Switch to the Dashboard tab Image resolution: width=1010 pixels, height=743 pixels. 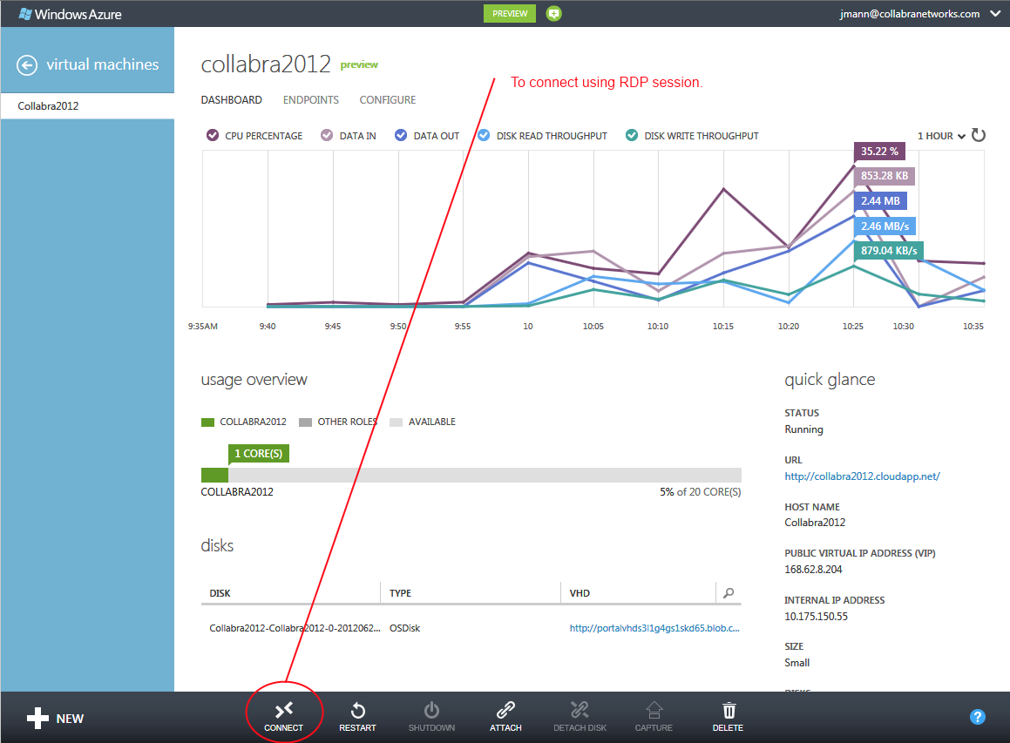[231, 100]
